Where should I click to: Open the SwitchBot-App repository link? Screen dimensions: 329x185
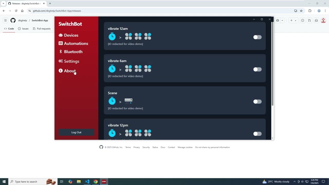[x=40, y=21]
